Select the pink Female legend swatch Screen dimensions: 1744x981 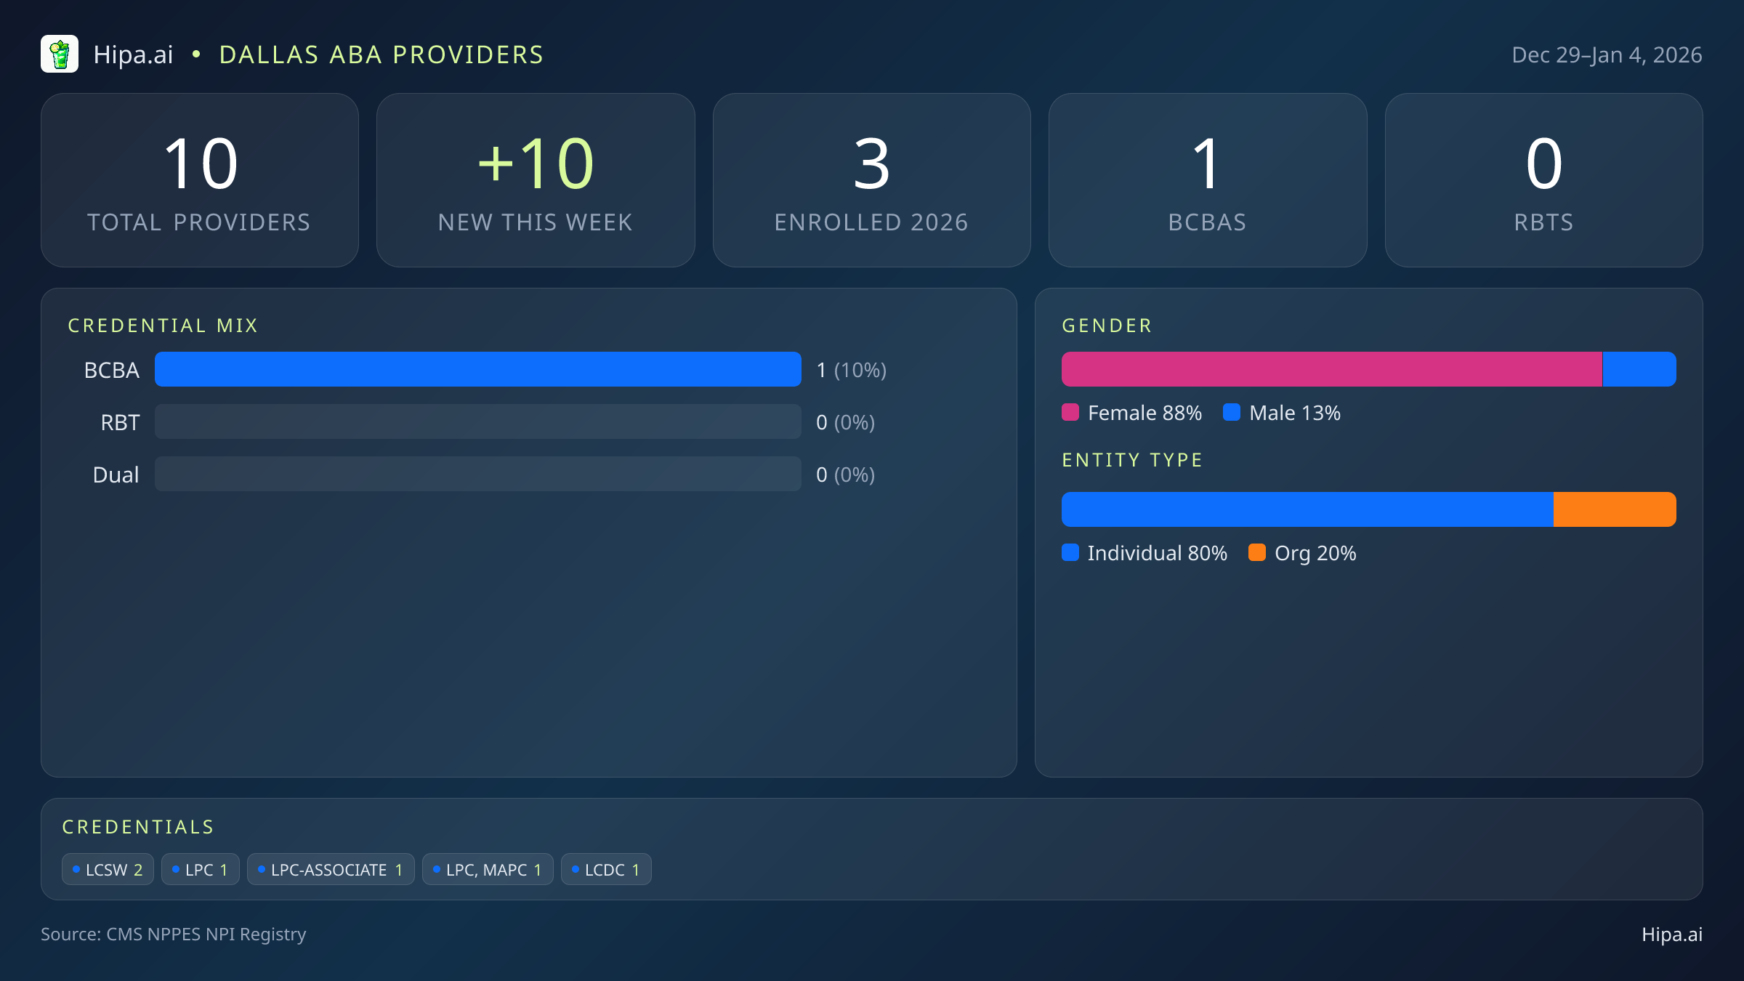1071,413
